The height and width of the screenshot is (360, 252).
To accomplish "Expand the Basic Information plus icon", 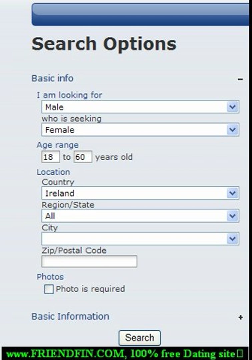I will [x=240, y=318].
